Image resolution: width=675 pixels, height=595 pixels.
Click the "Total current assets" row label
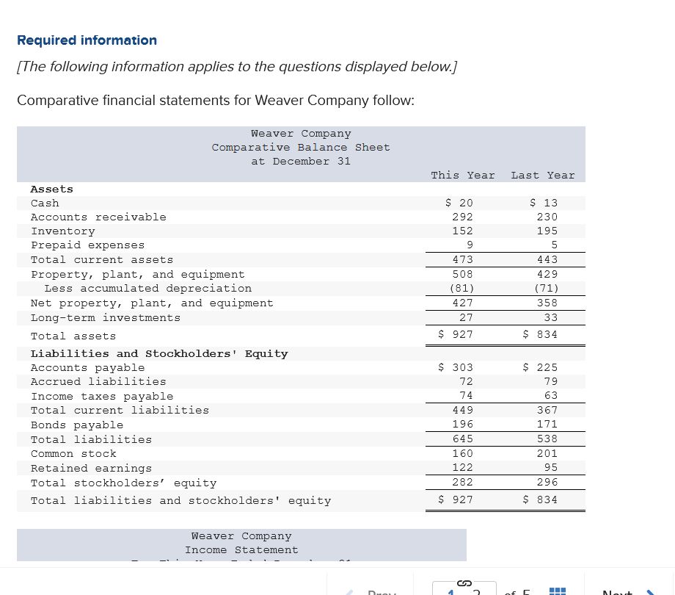point(102,260)
